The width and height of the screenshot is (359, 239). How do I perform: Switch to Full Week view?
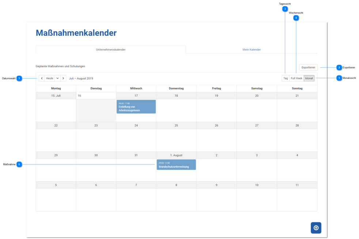click(296, 78)
